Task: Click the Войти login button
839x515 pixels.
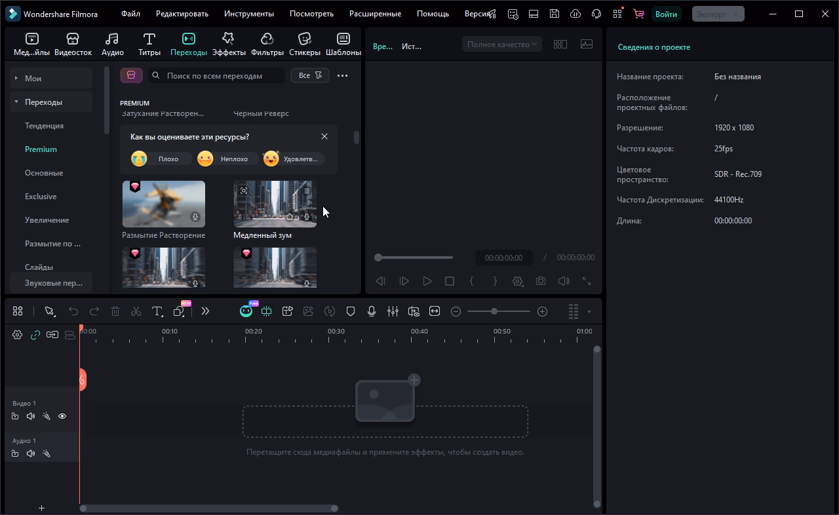Action: (x=666, y=14)
